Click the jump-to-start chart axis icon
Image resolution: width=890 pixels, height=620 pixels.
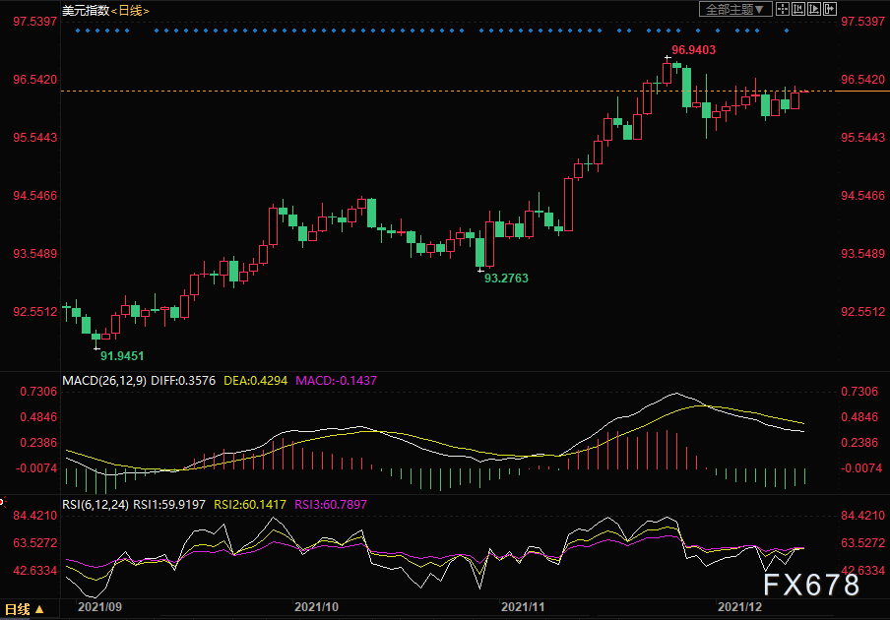tap(798, 9)
